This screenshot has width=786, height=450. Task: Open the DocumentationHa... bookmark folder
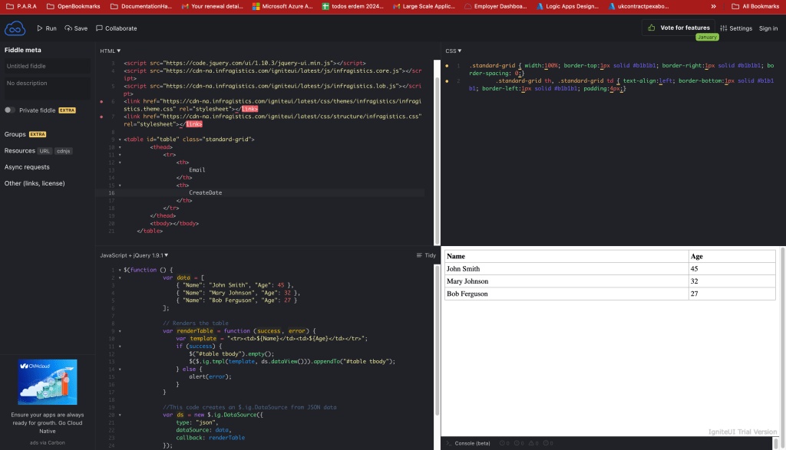tap(141, 6)
